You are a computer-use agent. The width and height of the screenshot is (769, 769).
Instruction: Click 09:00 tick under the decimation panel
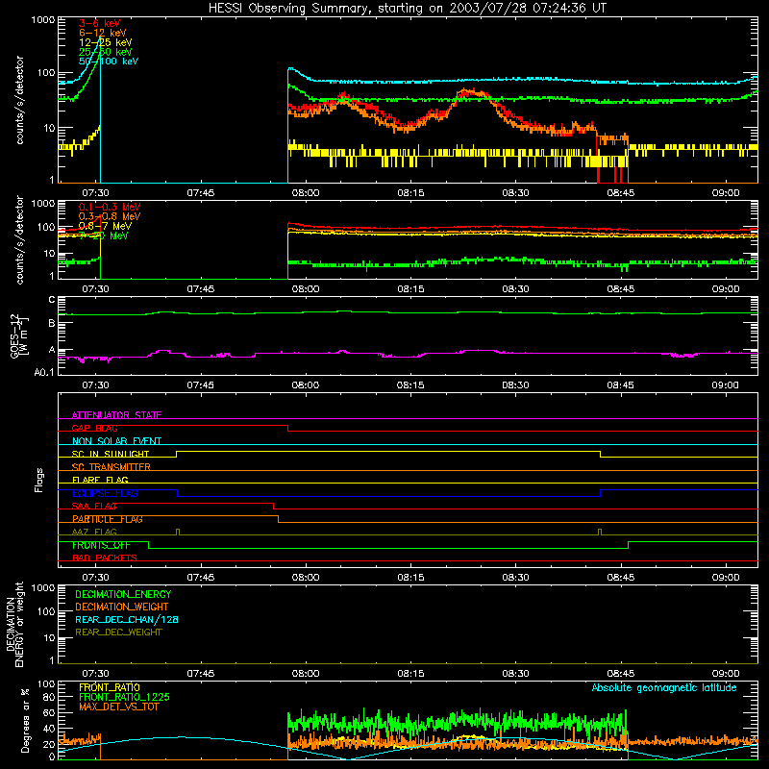(726, 674)
